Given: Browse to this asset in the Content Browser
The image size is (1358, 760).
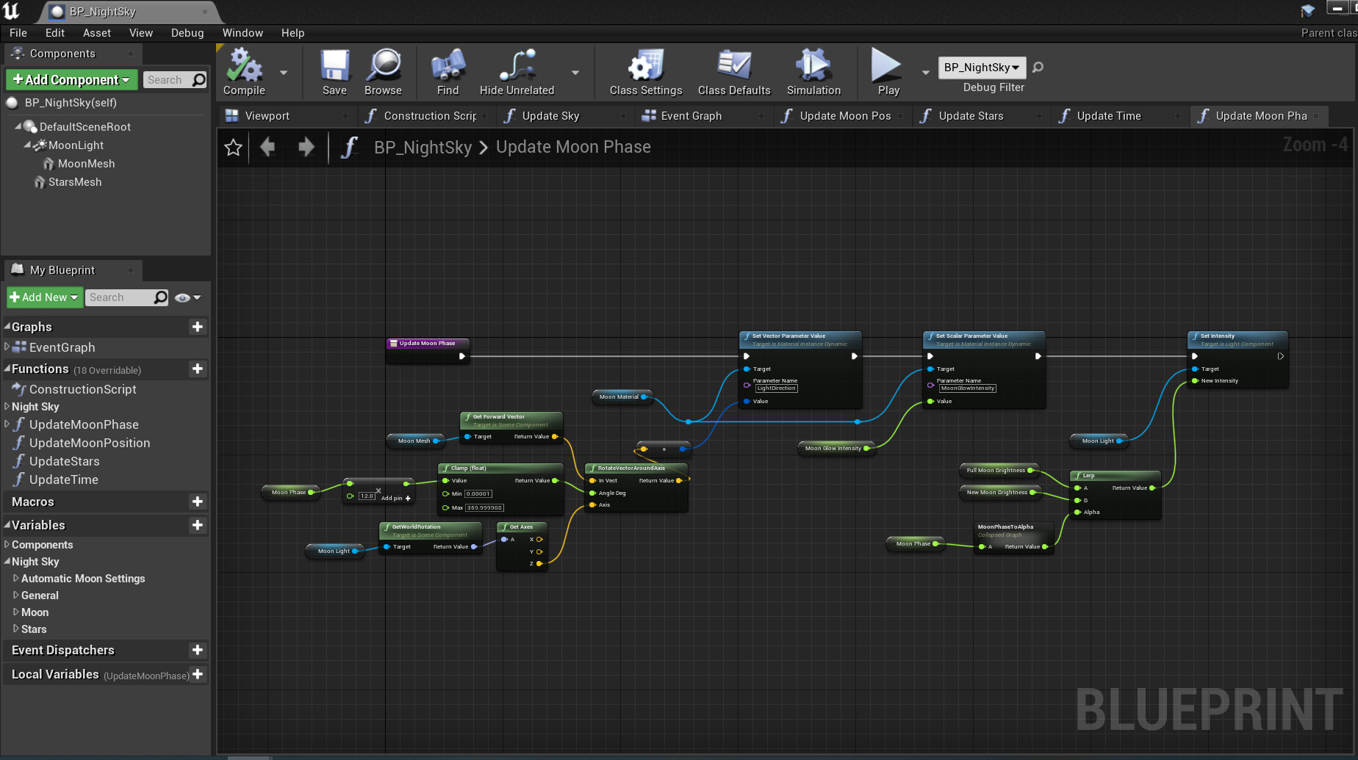Looking at the screenshot, I should (x=383, y=71).
